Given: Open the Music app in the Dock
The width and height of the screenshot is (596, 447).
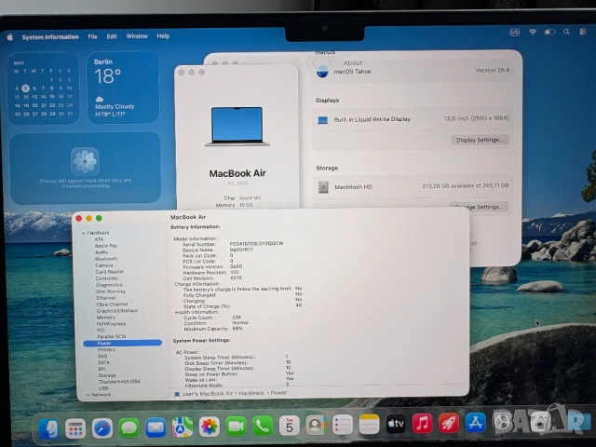Looking at the screenshot, I should [422, 423].
